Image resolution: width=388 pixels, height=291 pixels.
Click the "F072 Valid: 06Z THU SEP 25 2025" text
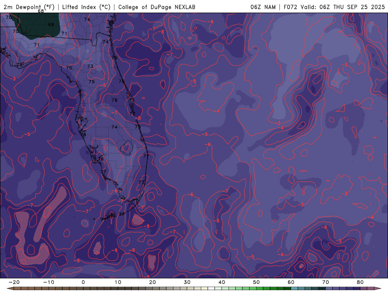click(334, 7)
